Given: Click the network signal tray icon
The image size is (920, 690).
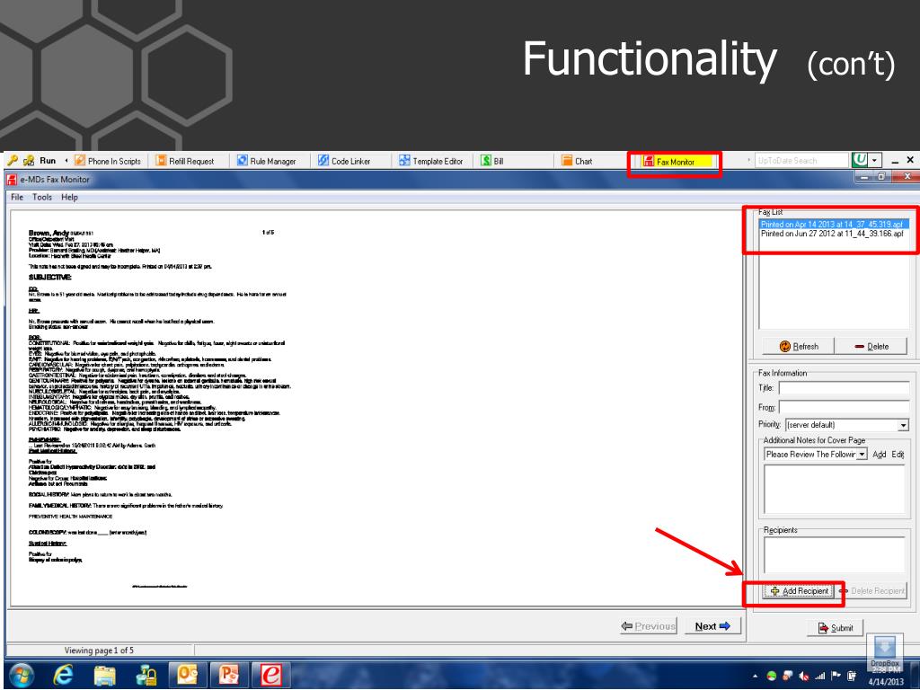Looking at the screenshot, I should point(819,676).
